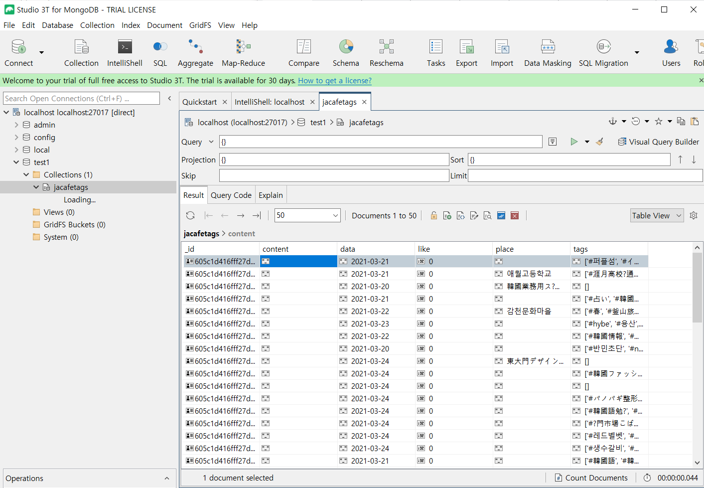Click the sort descending arrow
Image resolution: width=704 pixels, height=488 pixels.
tap(694, 160)
